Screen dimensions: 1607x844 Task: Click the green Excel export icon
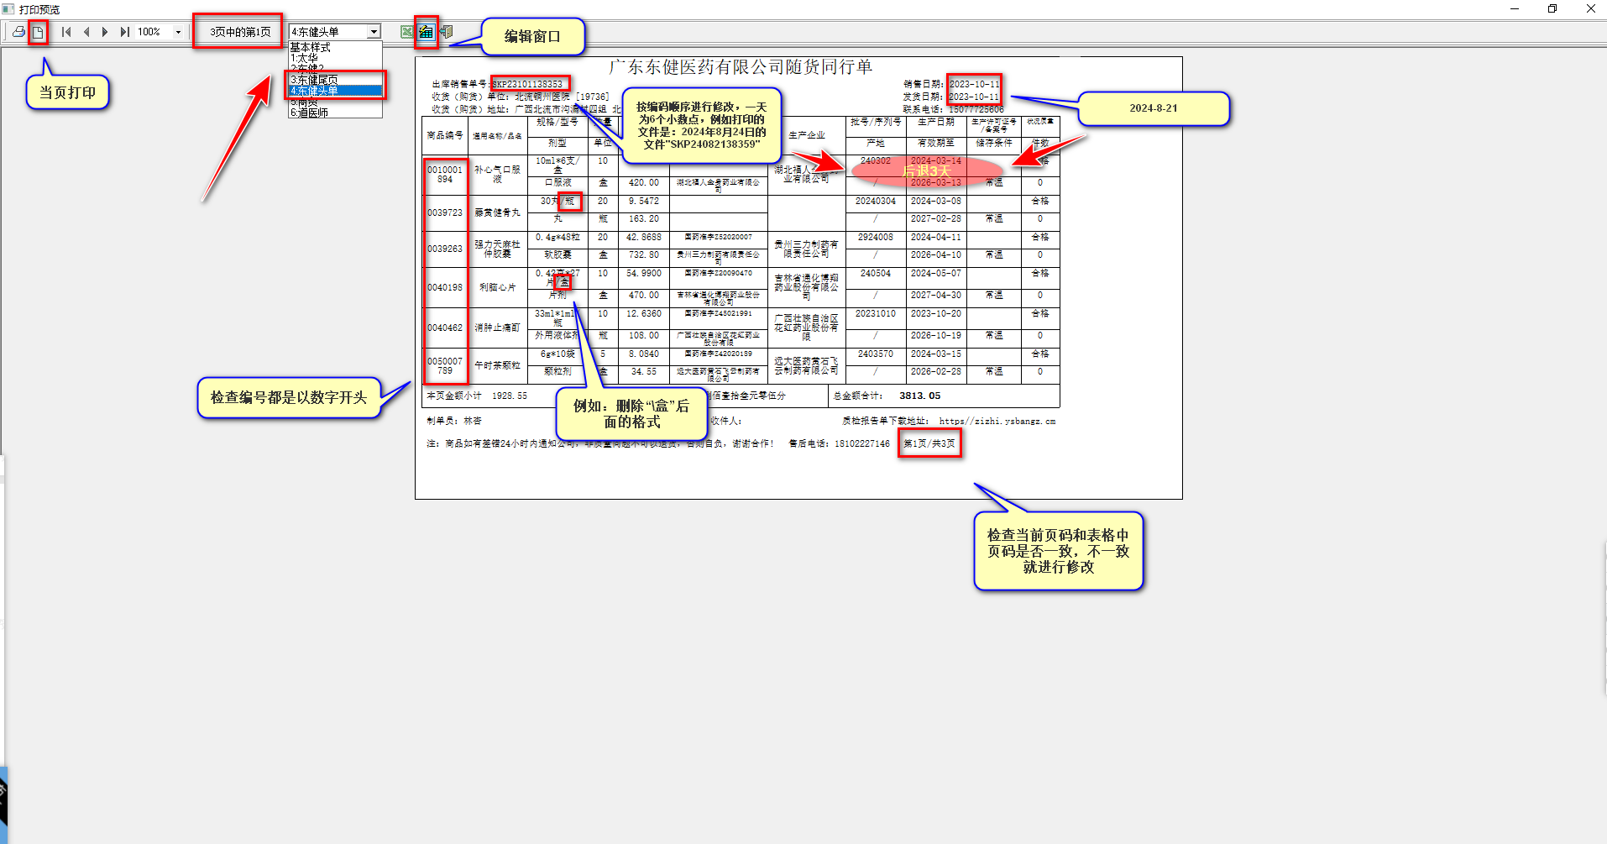pos(407,32)
